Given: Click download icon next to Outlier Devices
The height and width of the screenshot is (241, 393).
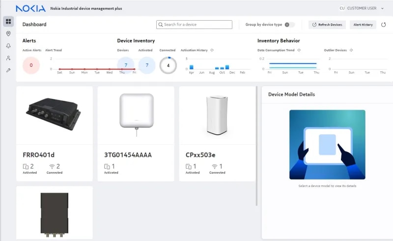Looking at the screenshot, I should tap(351, 50).
